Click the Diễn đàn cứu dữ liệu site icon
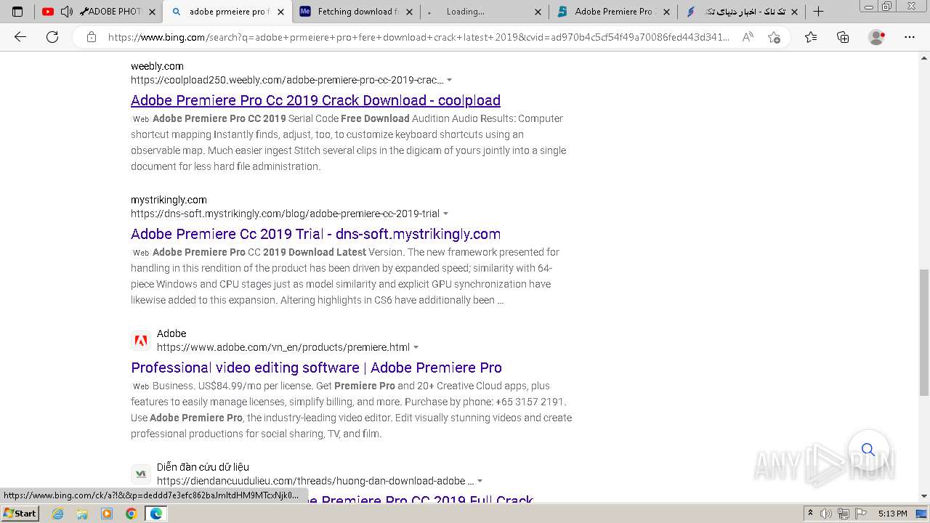930x523 pixels. pos(141,474)
